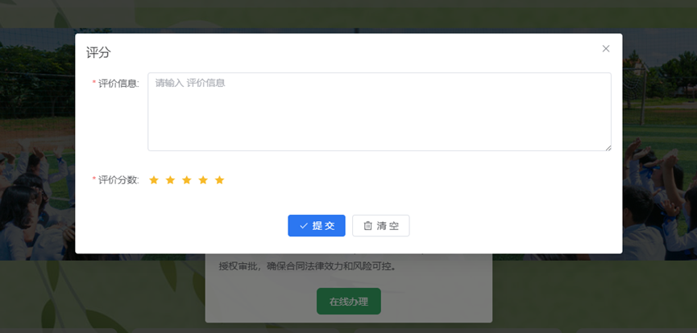Pick the fourth rating star
Viewport: 697px width, 333px height.
pyautogui.click(x=203, y=180)
